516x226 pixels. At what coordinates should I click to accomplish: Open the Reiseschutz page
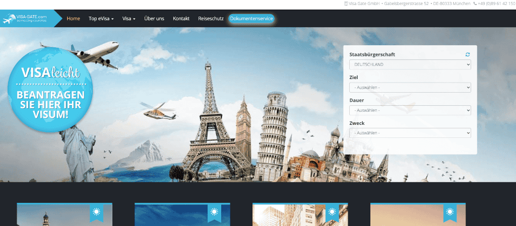(211, 19)
